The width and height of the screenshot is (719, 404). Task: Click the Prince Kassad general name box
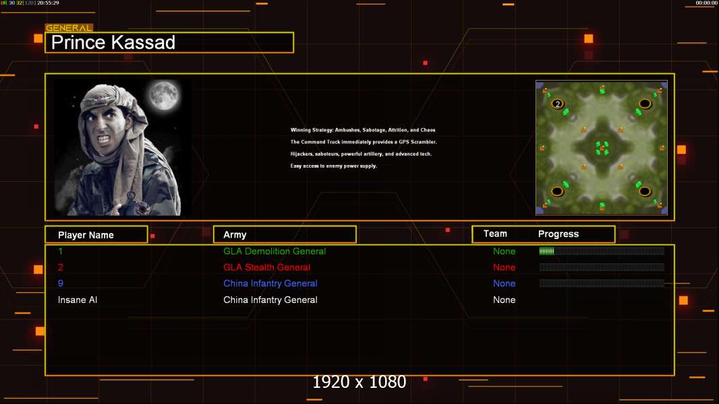click(x=169, y=42)
